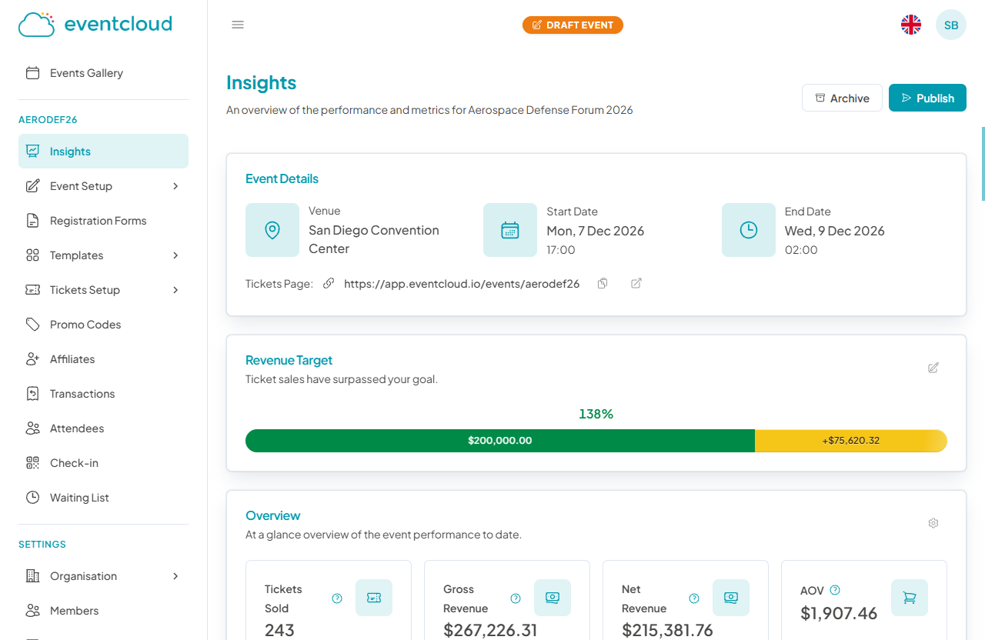The width and height of the screenshot is (985, 640).
Task: Expand the Templates submenu
Action: click(x=175, y=255)
